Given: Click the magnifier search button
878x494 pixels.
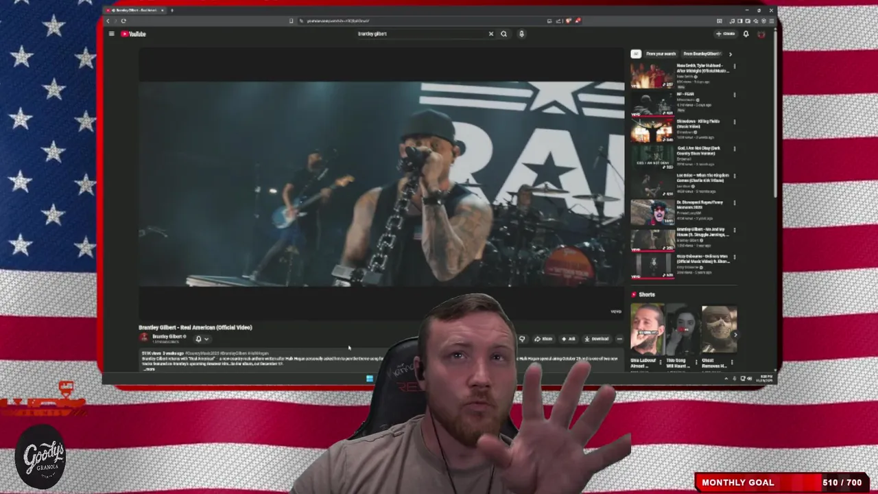Looking at the screenshot, I should click(x=503, y=34).
